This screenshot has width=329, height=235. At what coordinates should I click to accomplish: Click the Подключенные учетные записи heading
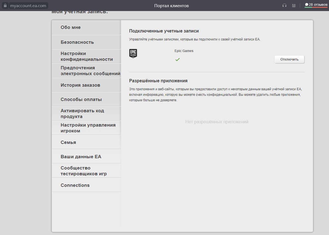[164, 31]
